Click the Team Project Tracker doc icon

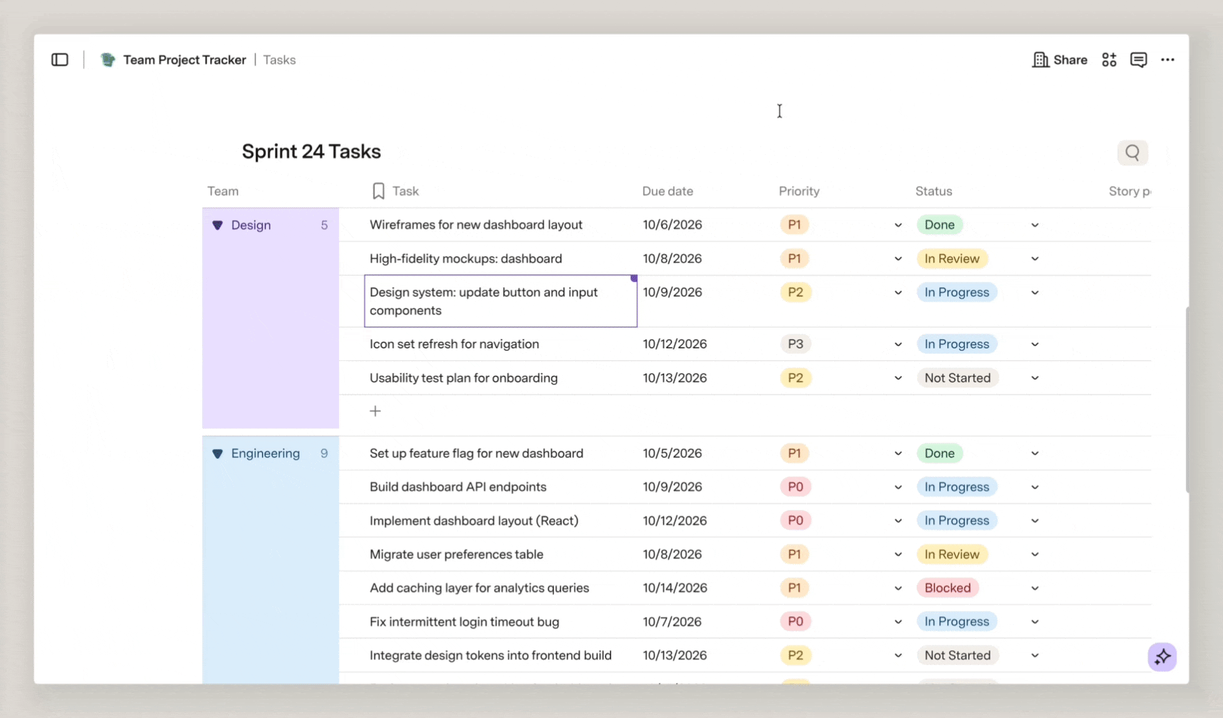tap(108, 60)
